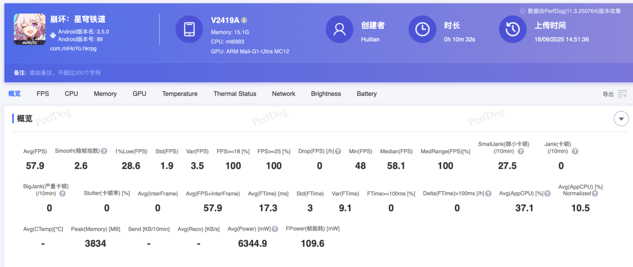Open the Battery tab
The image size is (633, 267).
click(366, 94)
